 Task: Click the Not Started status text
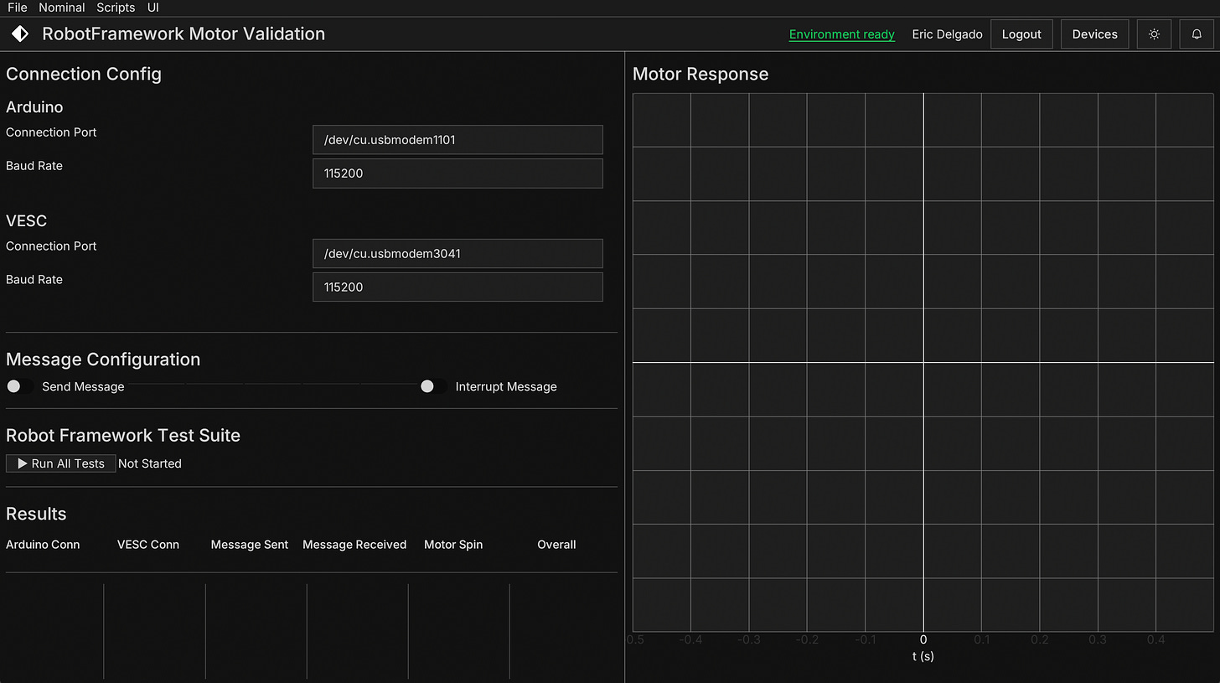tap(150, 463)
